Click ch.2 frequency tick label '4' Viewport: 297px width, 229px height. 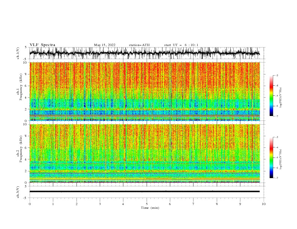pyautogui.click(x=26, y=159)
